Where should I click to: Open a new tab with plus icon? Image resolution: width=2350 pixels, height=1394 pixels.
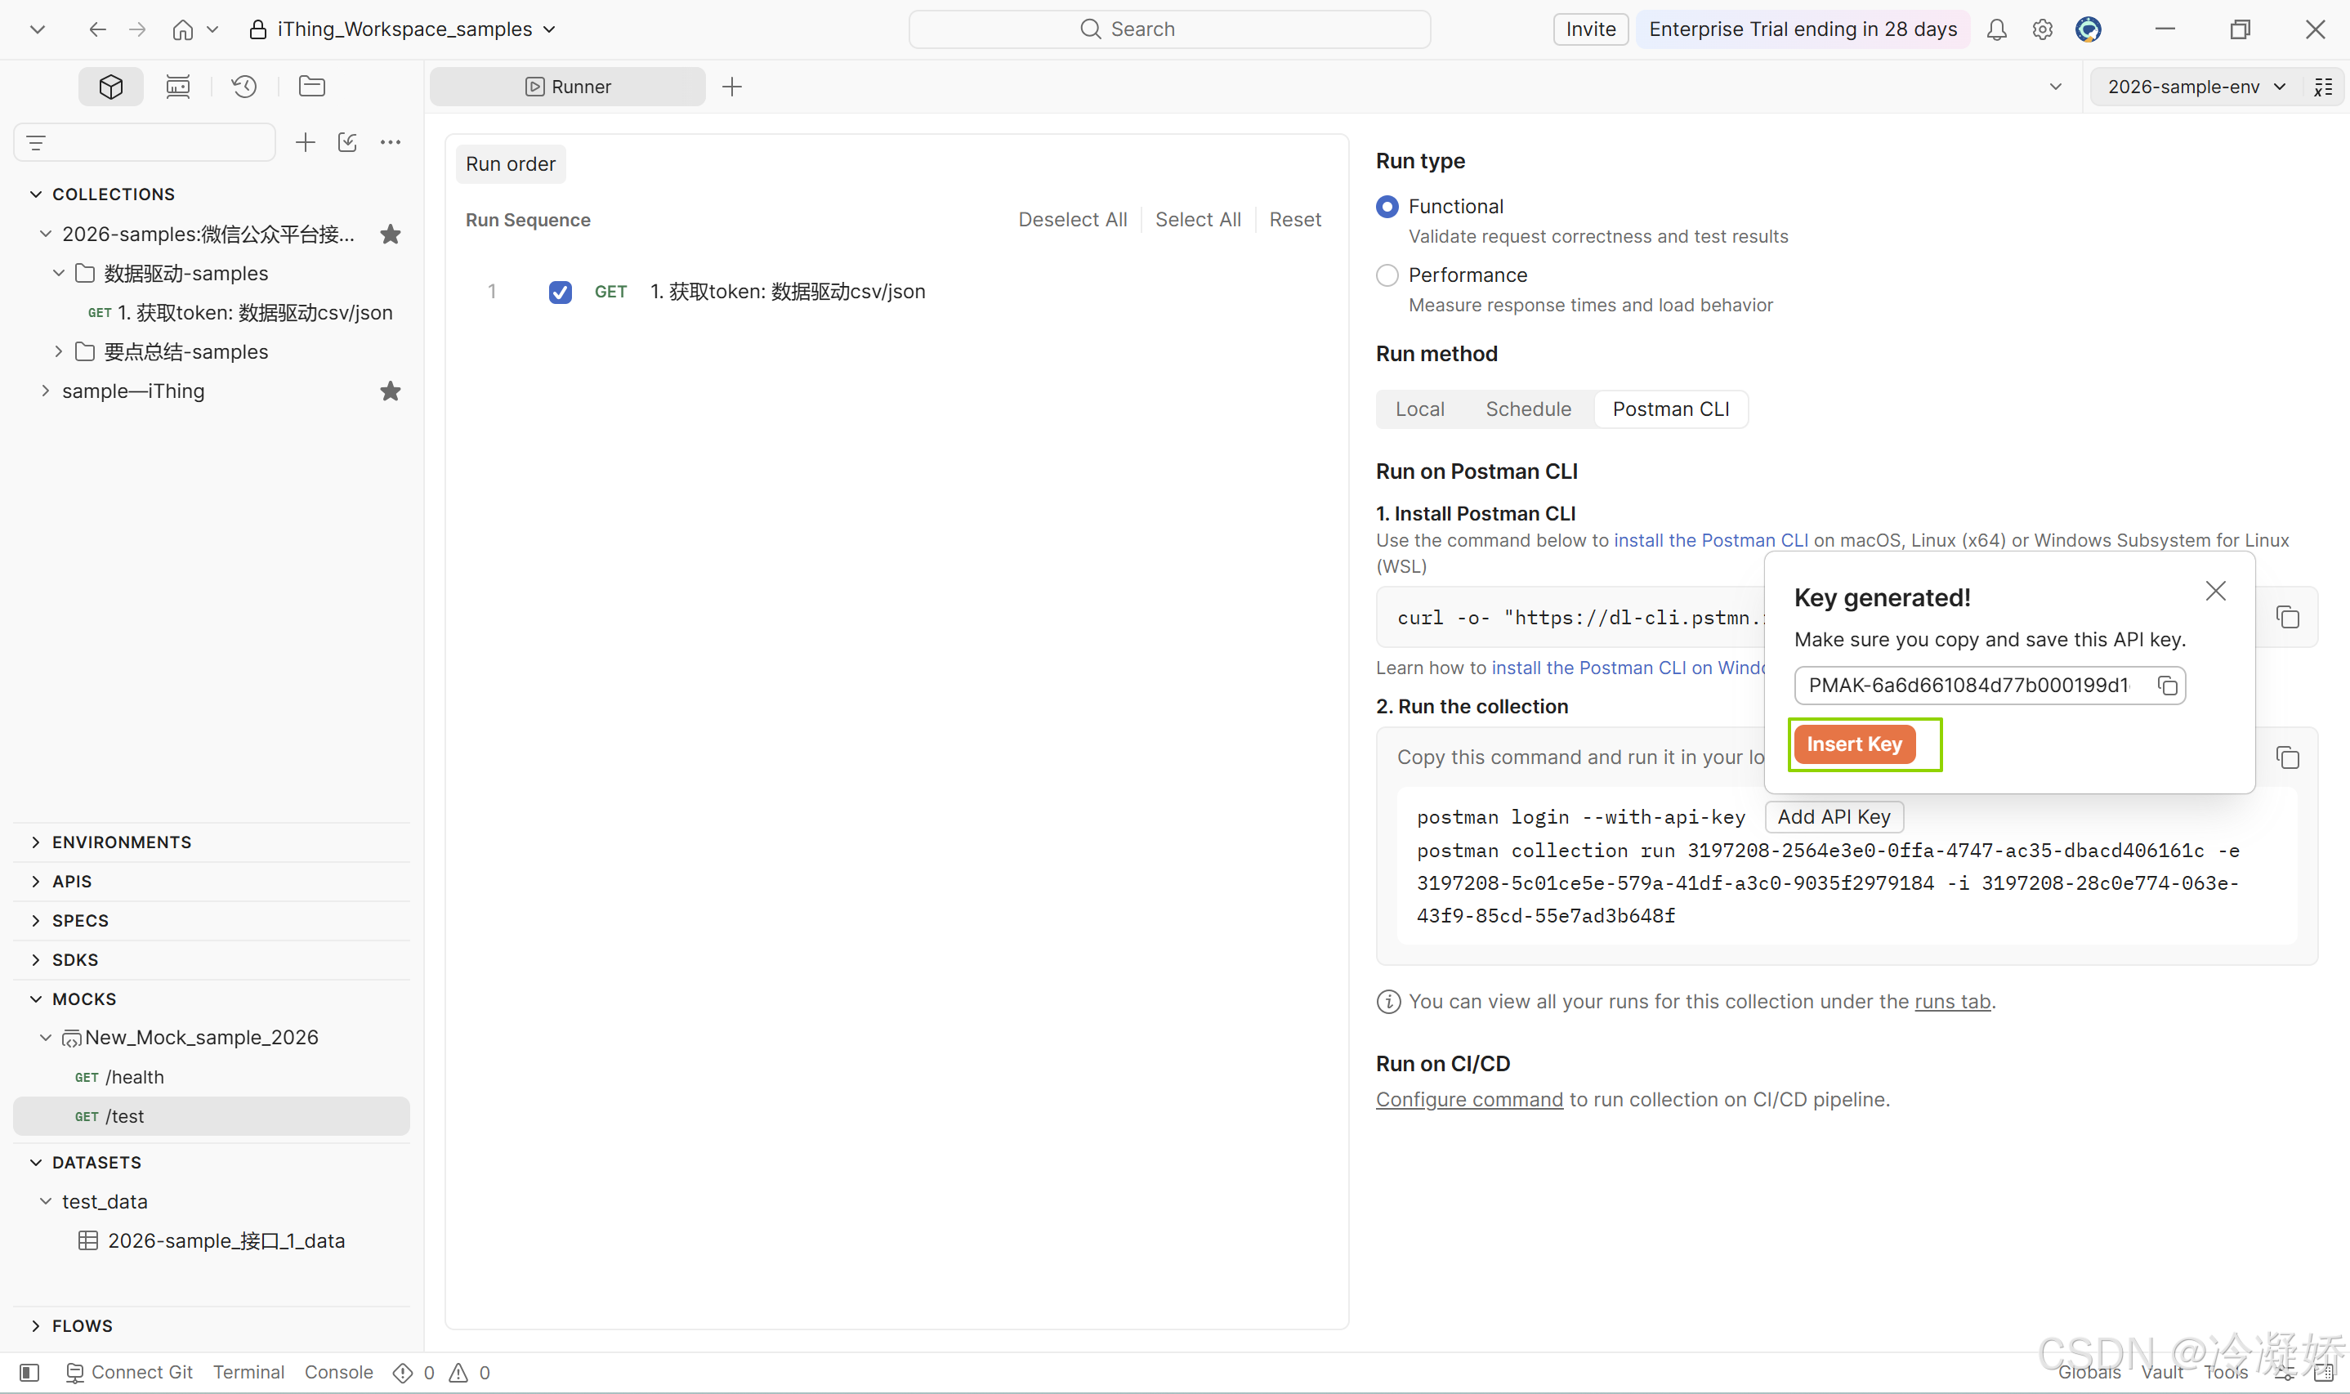click(733, 87)
